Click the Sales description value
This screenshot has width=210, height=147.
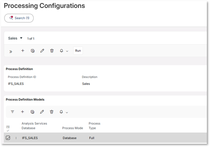[x=86, y=84]
